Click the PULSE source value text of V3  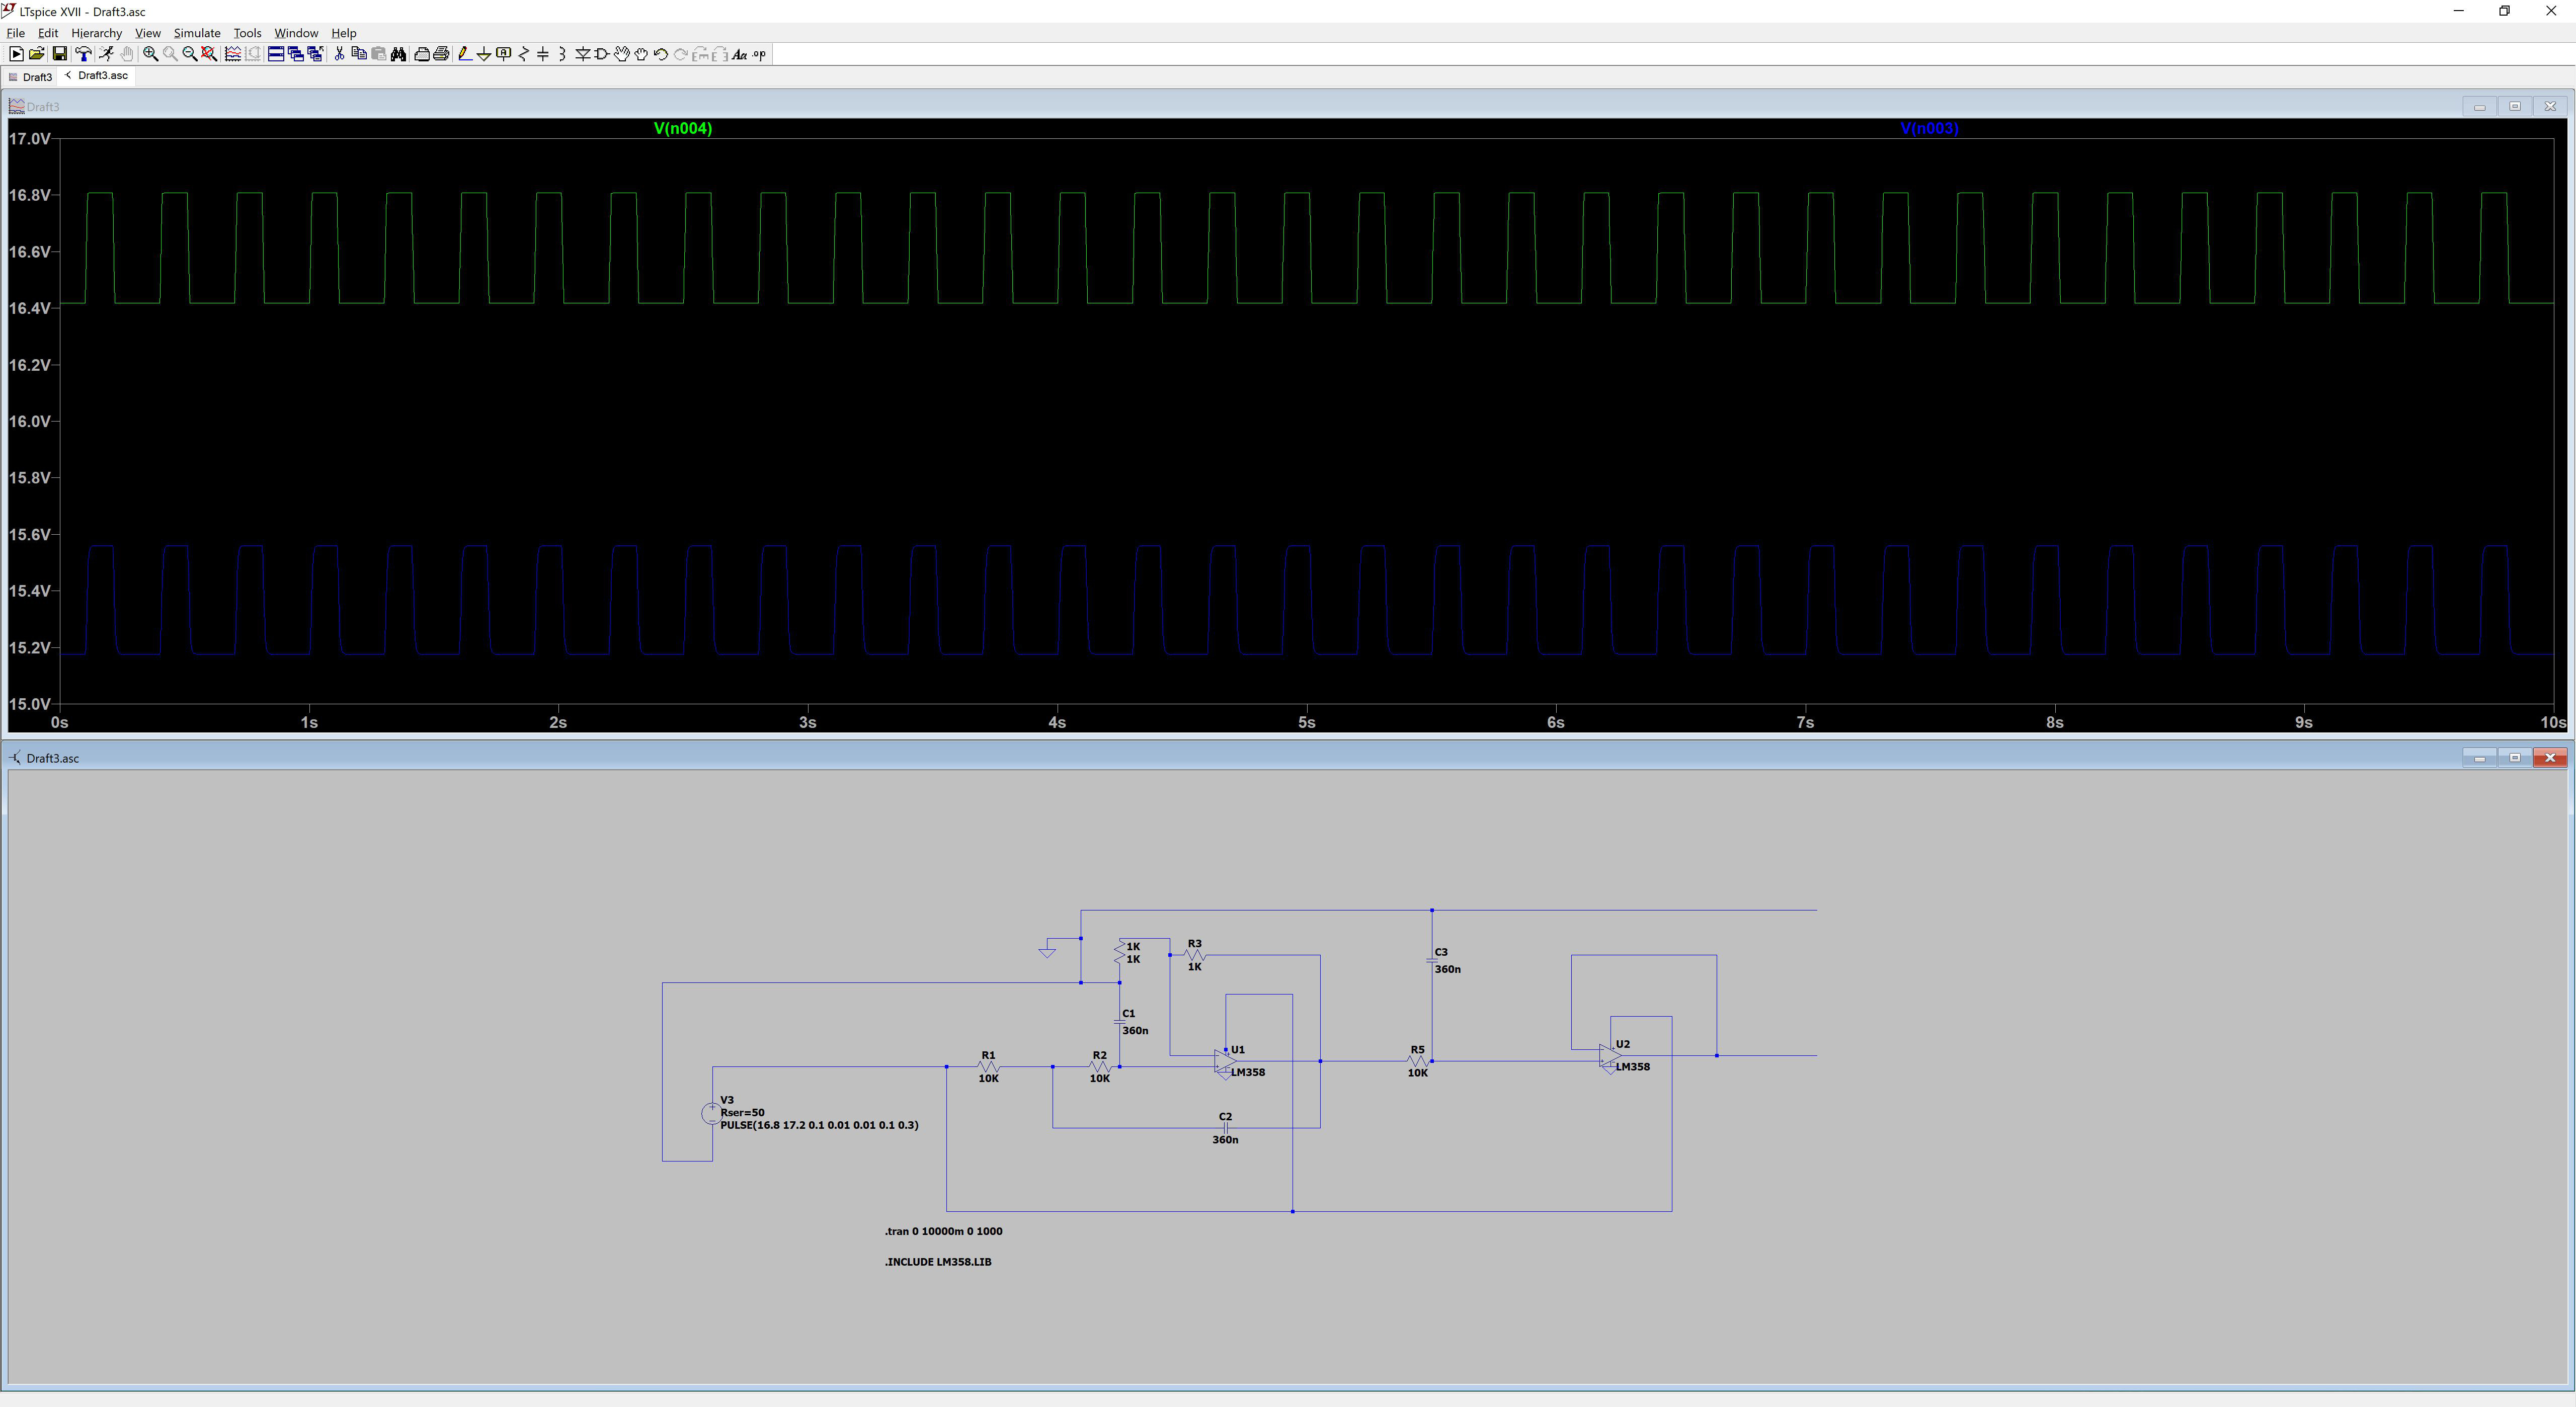(819, 1125)
